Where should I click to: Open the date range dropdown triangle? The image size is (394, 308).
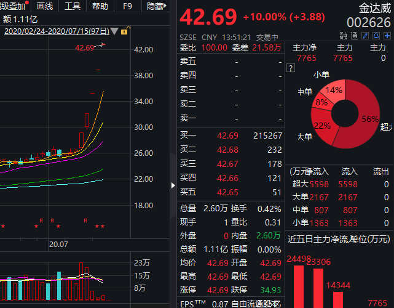114,31
